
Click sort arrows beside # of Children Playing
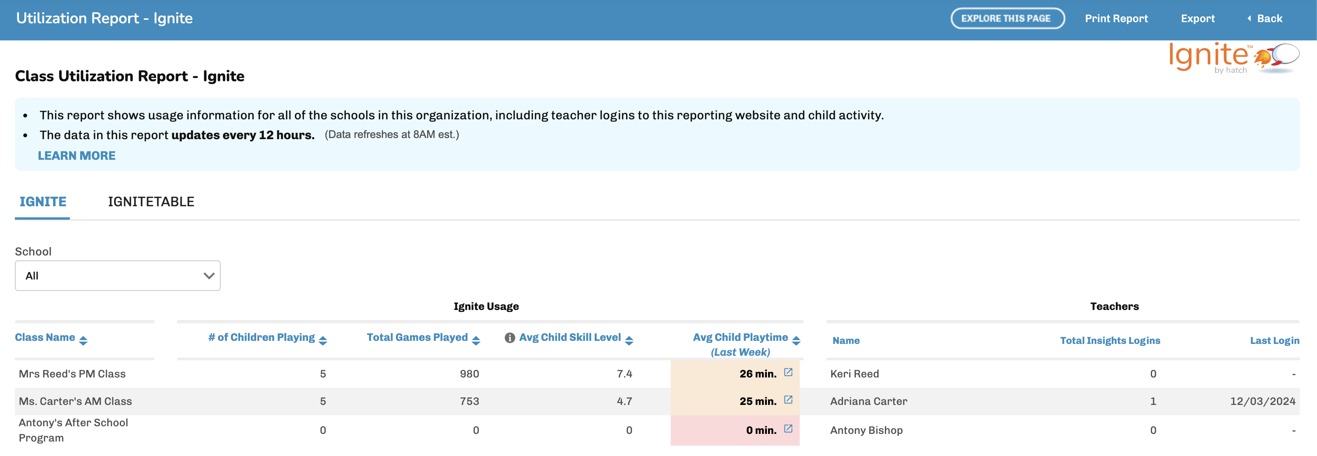(x=323, y=340)
